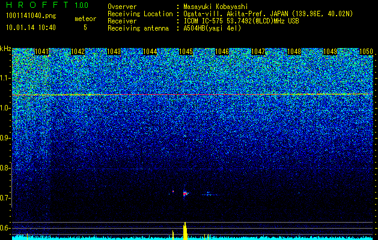Viewport: 378px width, 240px height.
Task: Click the bright red meteor echo at 1045
Action: pos(185,193)
